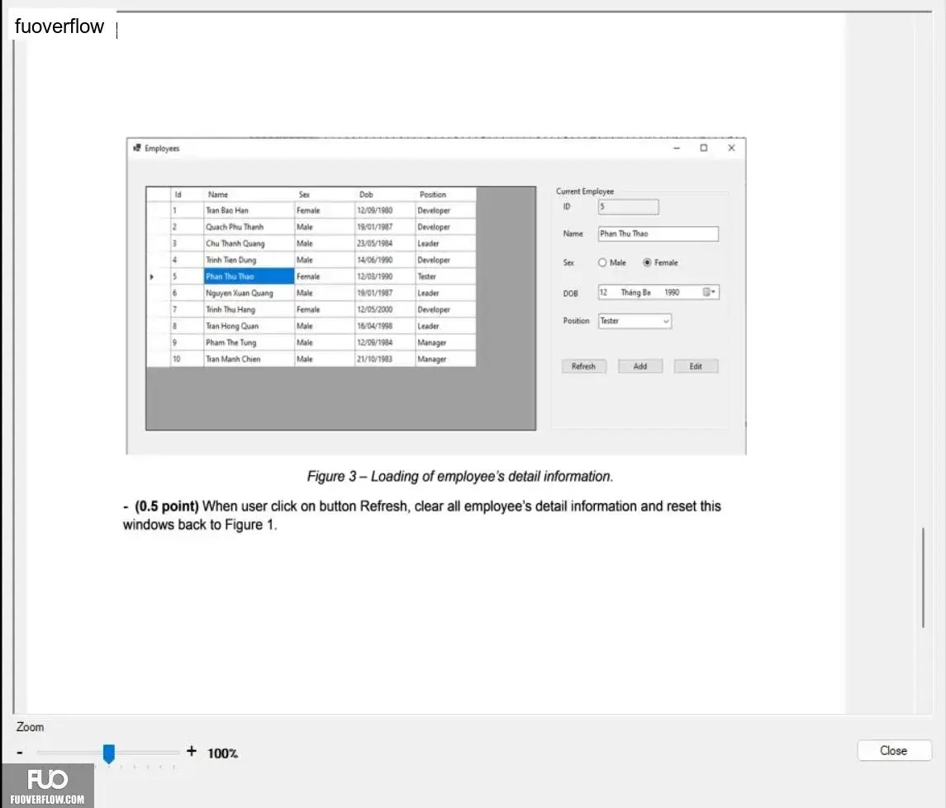Click the Position column header
Viewport: 946px width, 808px height.
coord(445,194)
